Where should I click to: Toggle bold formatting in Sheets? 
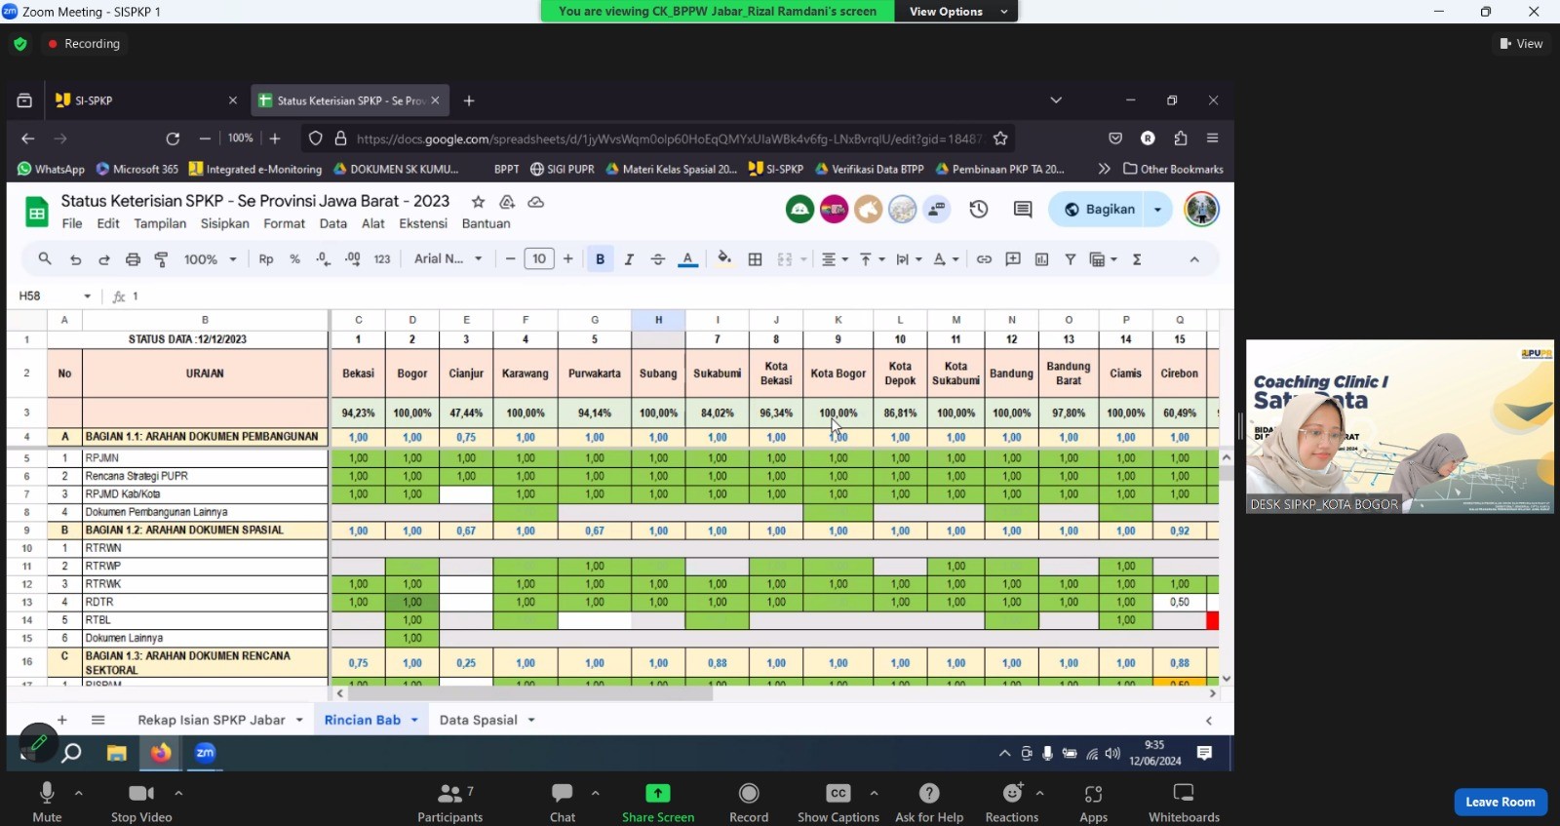click(x=600, y=259)
